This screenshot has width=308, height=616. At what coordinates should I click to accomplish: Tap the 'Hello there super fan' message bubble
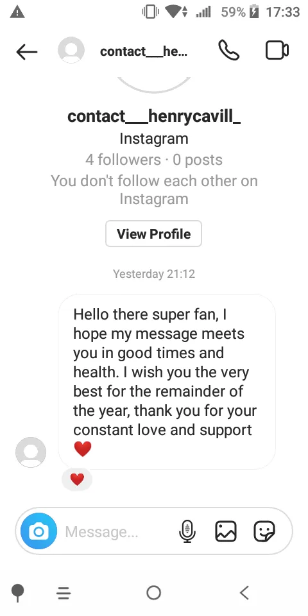point(167,381)
